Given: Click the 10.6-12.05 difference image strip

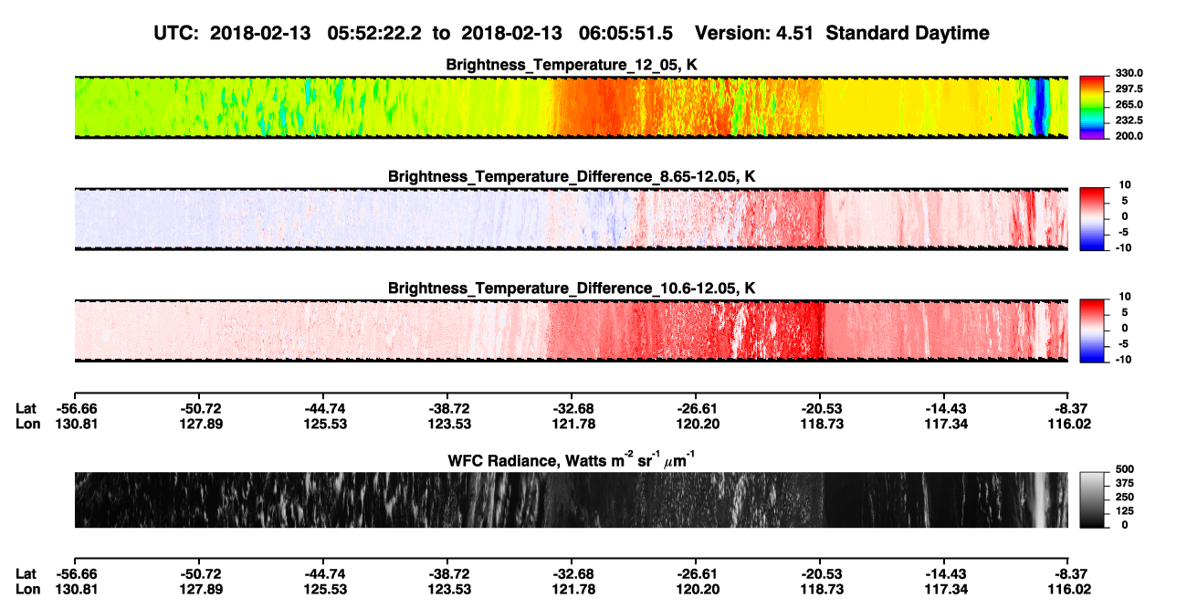Looking at the screenshot, I should [571, 331].
